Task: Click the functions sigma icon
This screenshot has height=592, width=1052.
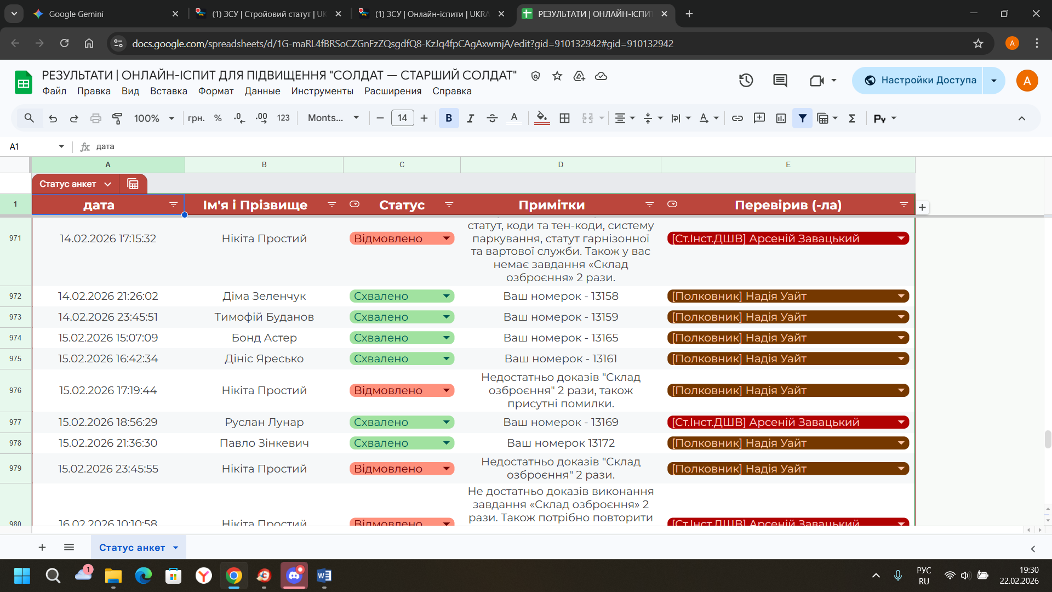Action: [x=852, y=118]
